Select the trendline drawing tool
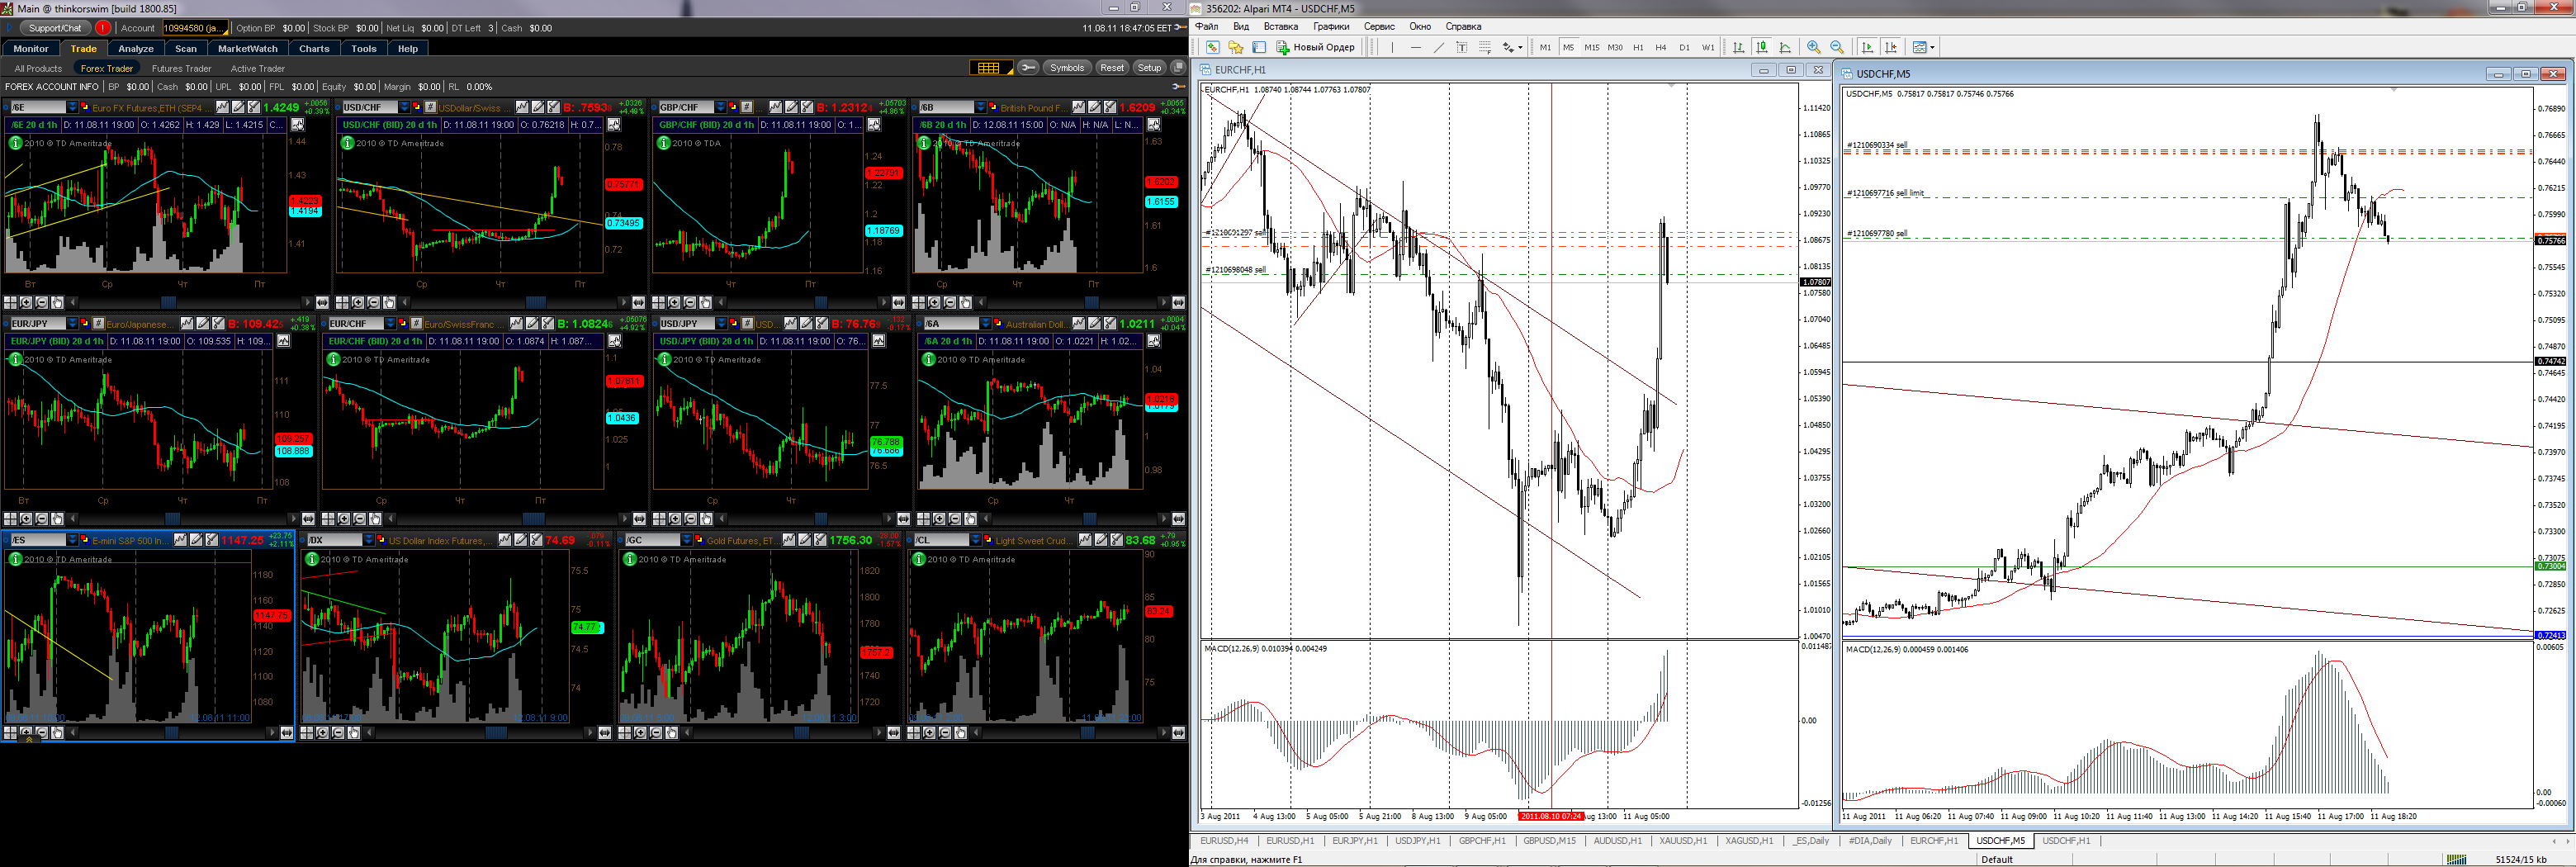This screenshot has width=2576, height=867. coord(1439,47)
